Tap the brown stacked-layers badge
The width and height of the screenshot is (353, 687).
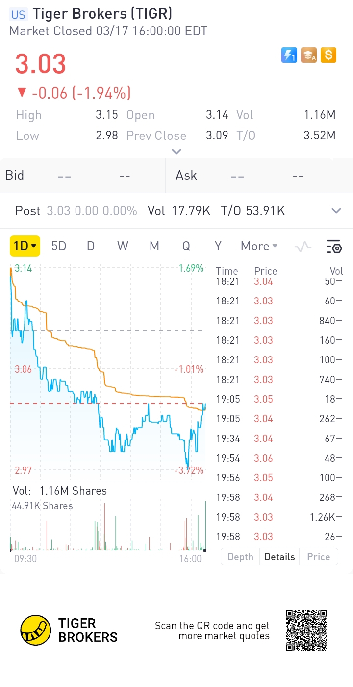309,55
